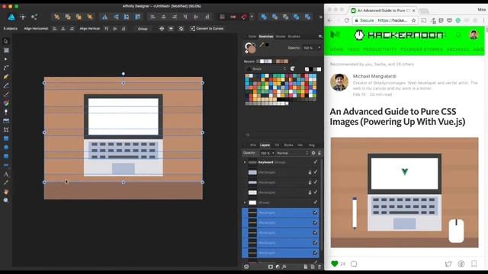Click the fill and stroke color selector
The height and width of the screenshot is (274, 488).
click(250, 48)
